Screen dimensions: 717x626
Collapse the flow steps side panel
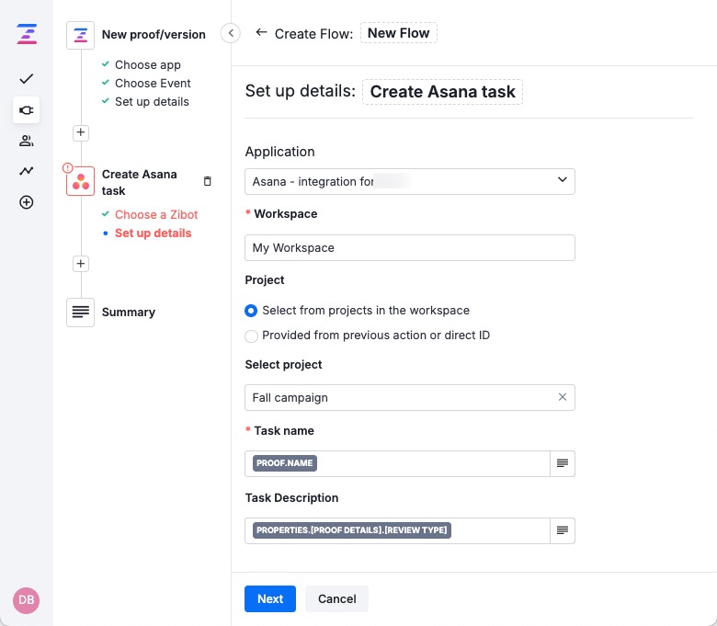tap(231, 33)
